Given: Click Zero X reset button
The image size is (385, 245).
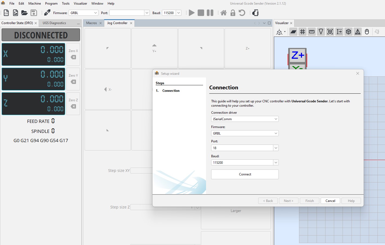Looking at the screenshot, I should tap(73, 54).
